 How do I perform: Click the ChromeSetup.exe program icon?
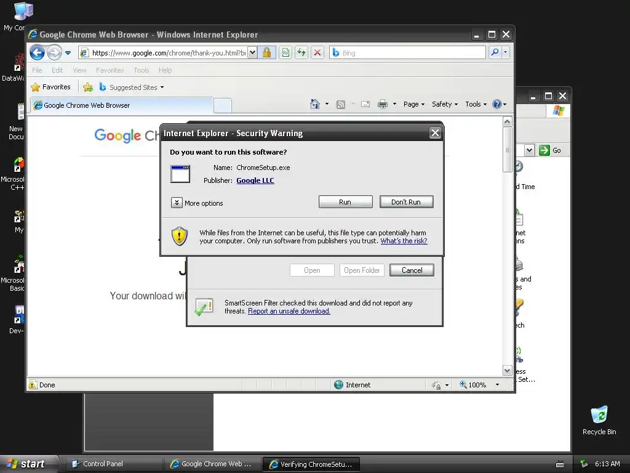coord(180,174)
